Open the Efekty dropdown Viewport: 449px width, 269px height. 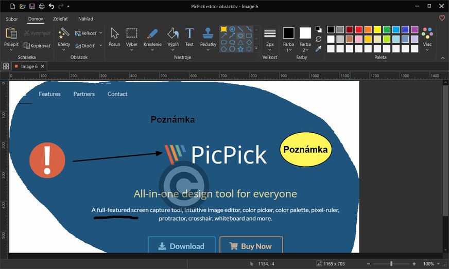pos(64,38)
